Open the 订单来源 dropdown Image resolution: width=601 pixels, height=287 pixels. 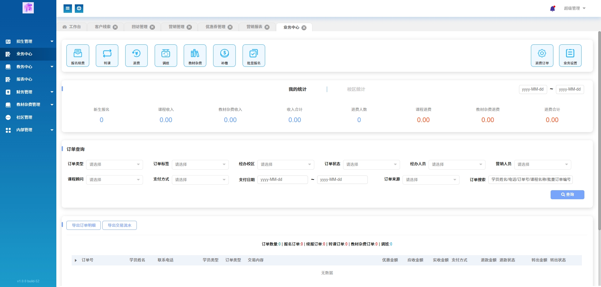[431, 180]
